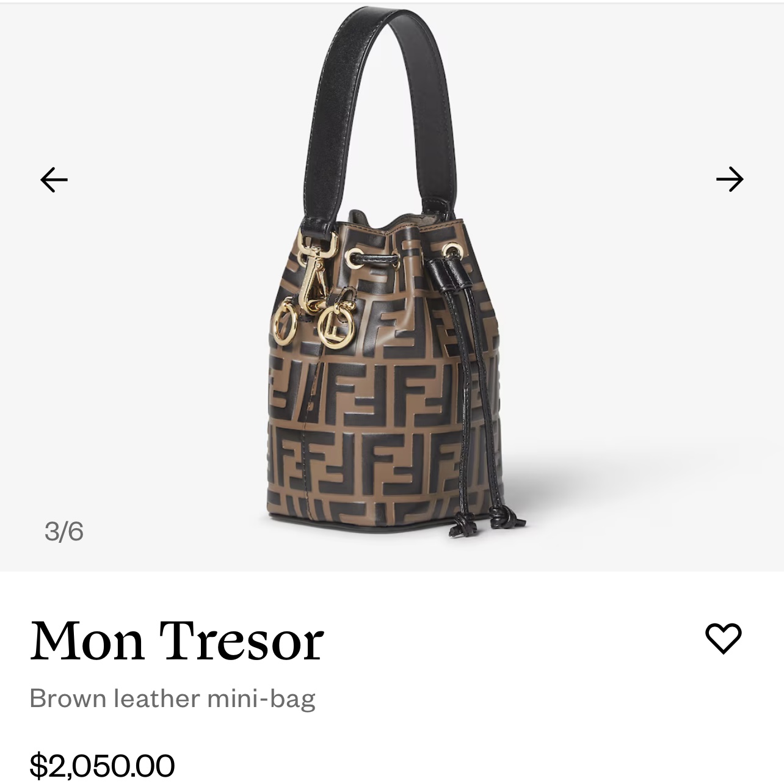The image size is (784, 784).
Task: Go to the previous product photo
Action: click(x=54, y=180)
